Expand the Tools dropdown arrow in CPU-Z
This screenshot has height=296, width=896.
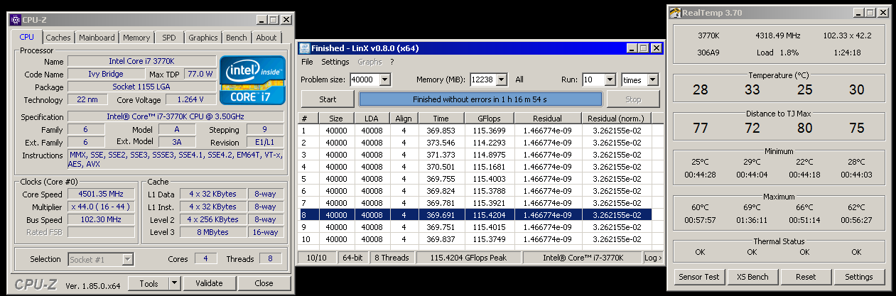175,283
